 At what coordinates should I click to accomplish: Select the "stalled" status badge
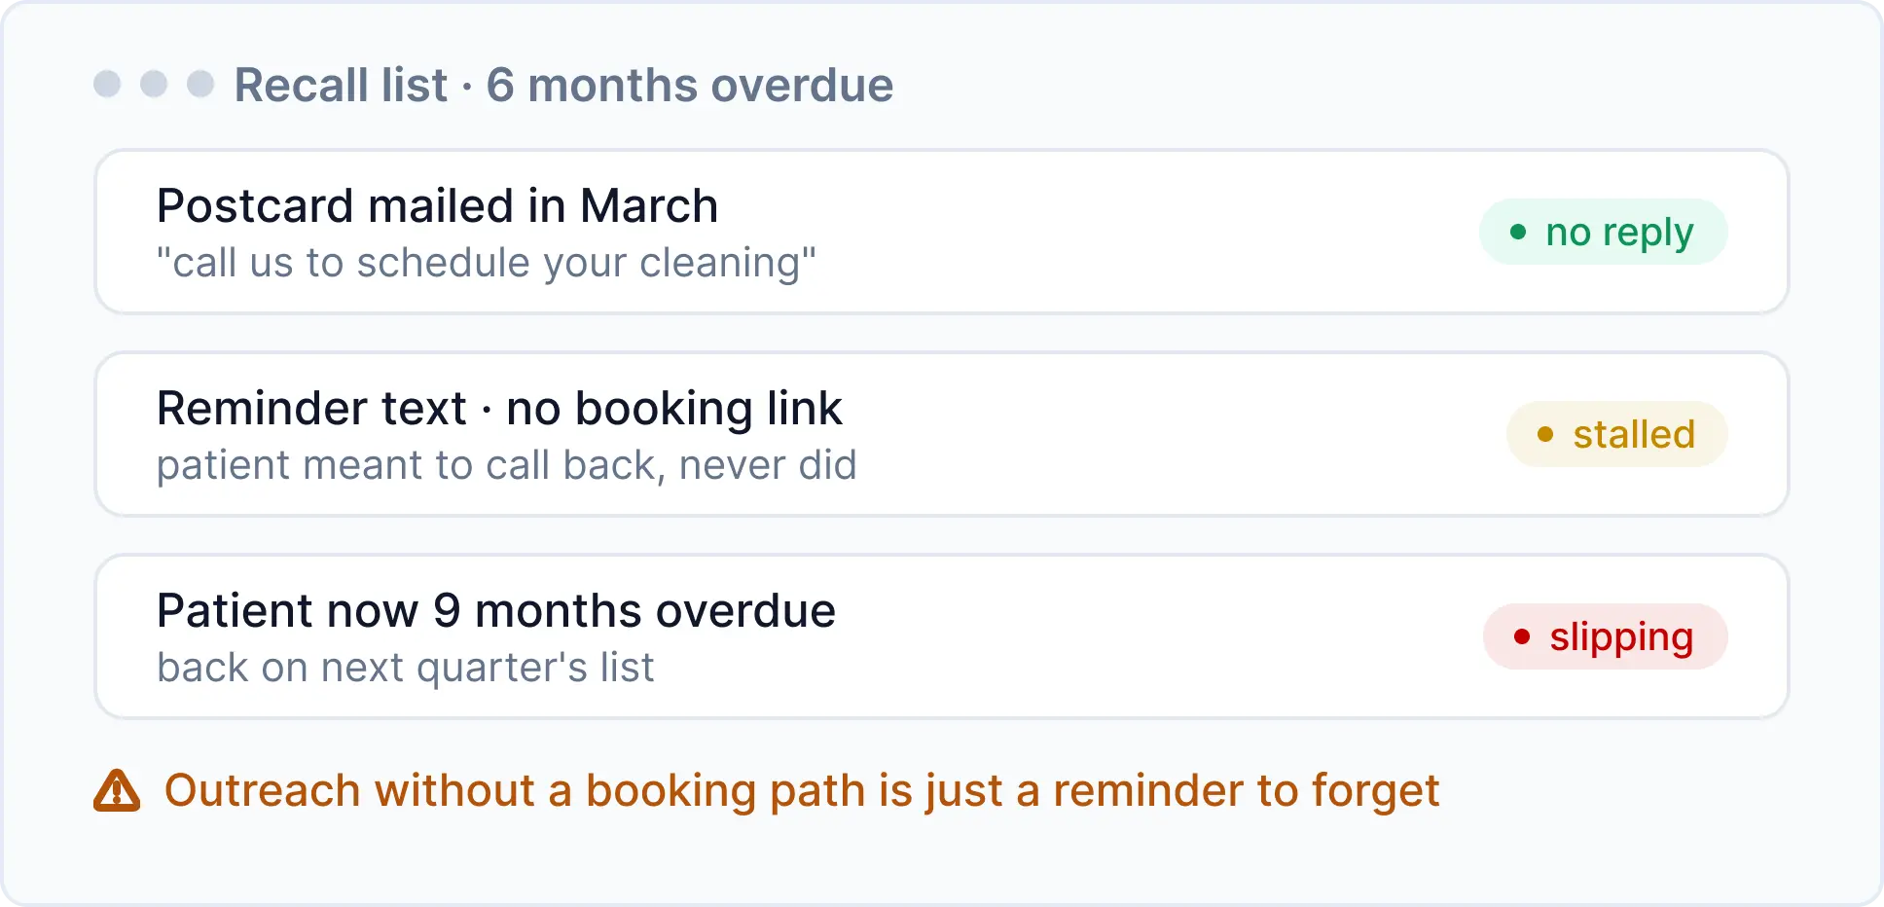pos(1617,434)
